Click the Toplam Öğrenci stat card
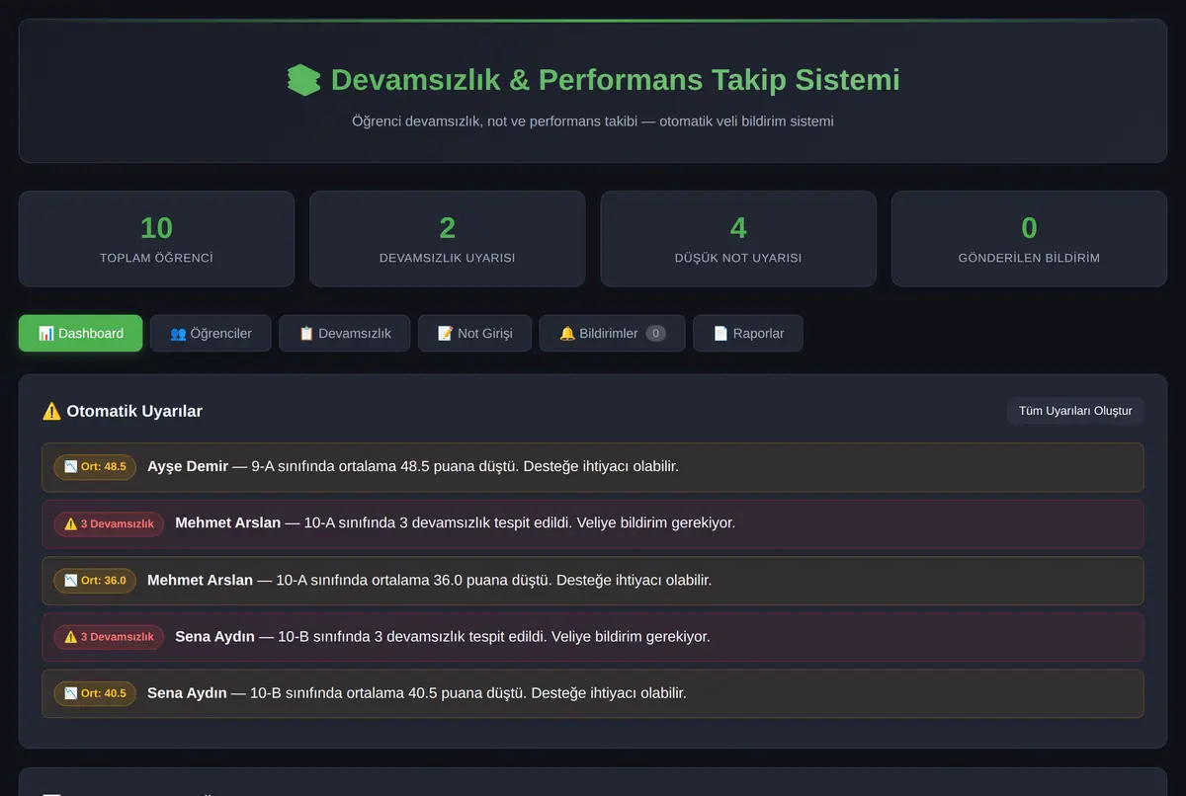 coord(156,239)
